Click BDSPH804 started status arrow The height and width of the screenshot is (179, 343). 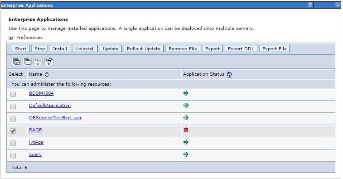186,93
